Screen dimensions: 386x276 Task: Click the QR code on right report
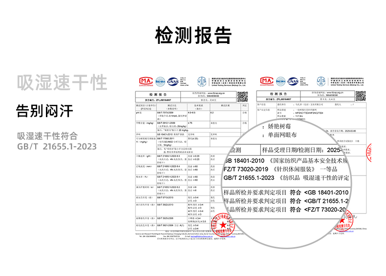pos(361,96)
